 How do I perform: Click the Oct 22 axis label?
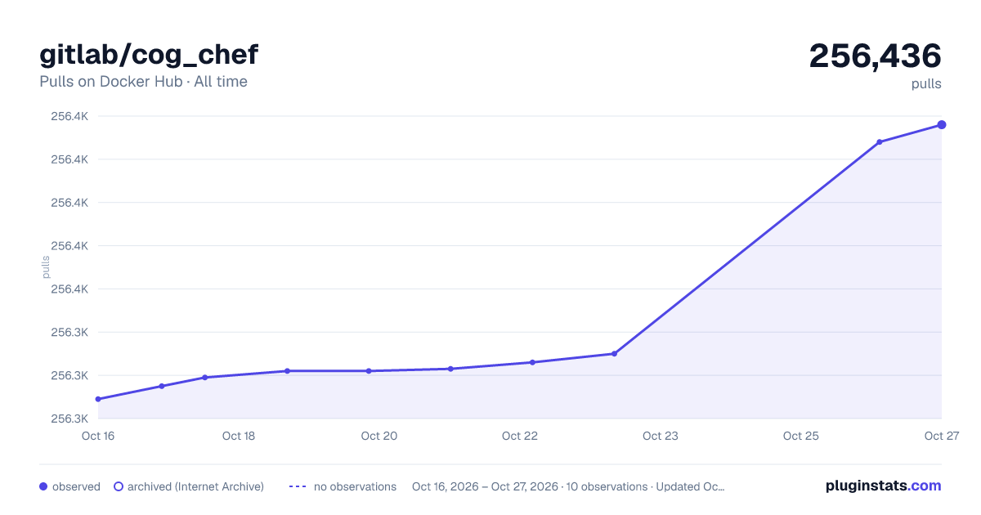pyautogui.click(x=520, y=436)
